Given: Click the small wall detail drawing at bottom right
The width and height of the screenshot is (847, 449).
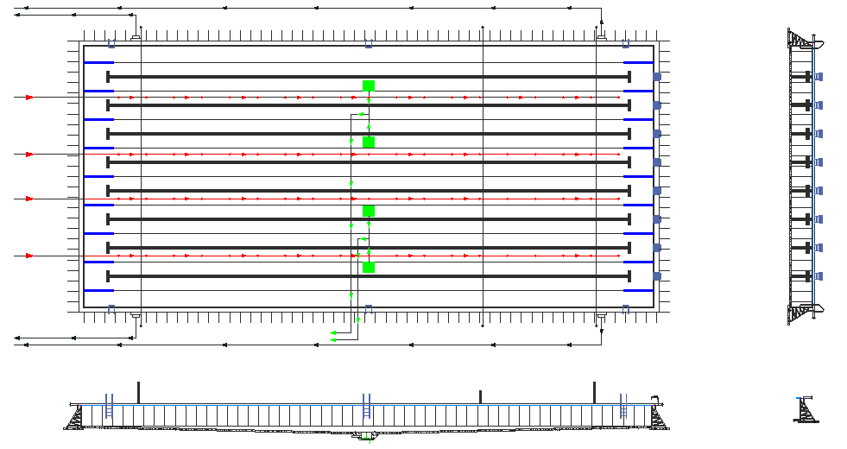Looking at the screenshot, I should [806, 410].
